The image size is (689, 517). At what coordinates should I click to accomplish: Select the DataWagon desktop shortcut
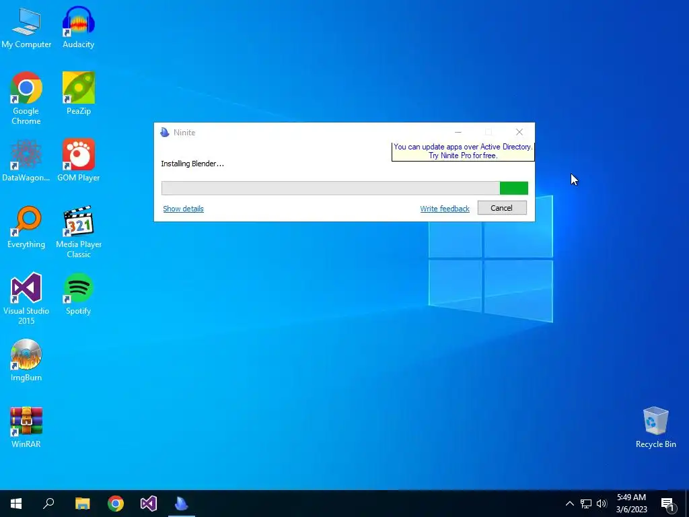click(26, 160)
